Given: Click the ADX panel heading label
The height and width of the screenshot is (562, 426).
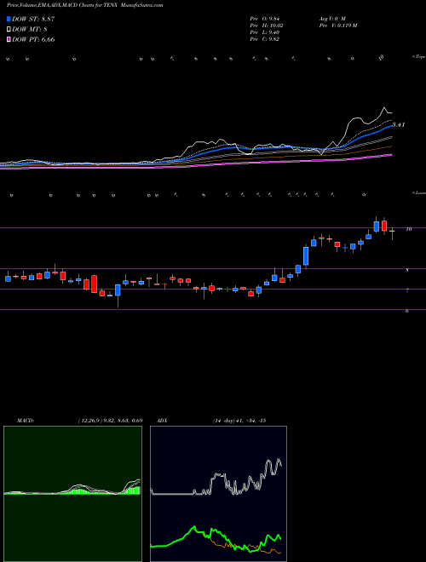Looking at the screenshot, I should pyautogui.click(x=163, y=421).
